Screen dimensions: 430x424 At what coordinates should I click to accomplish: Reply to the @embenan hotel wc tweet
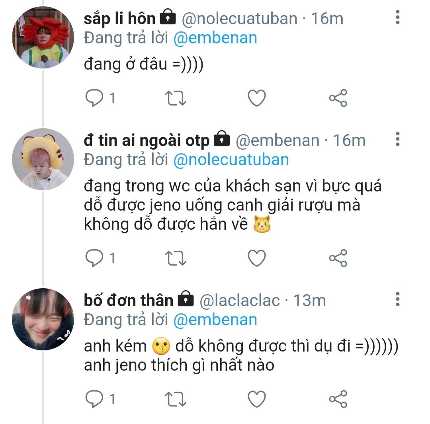point(94,258)
